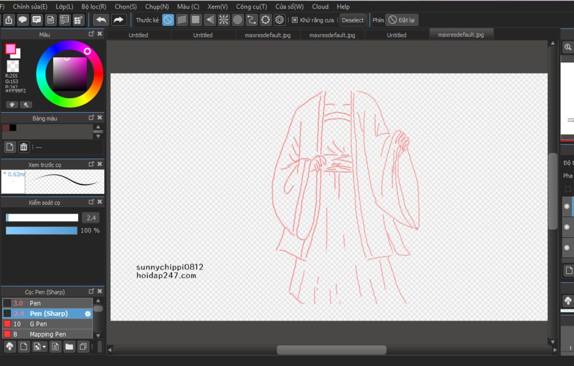Click the up arrow beside the brush list
This screenshot has width=574, height=366.
98,300
